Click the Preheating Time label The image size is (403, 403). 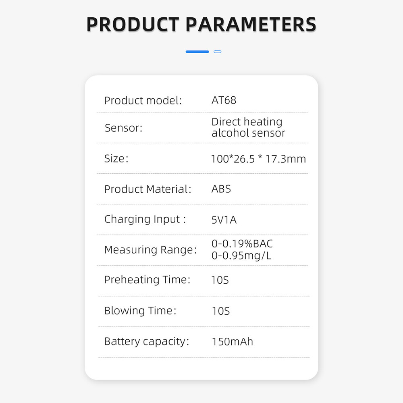point(147,280)
